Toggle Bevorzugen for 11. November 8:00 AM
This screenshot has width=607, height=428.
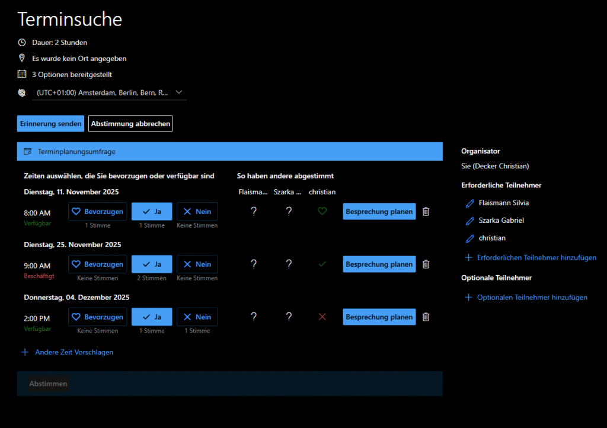97,212
